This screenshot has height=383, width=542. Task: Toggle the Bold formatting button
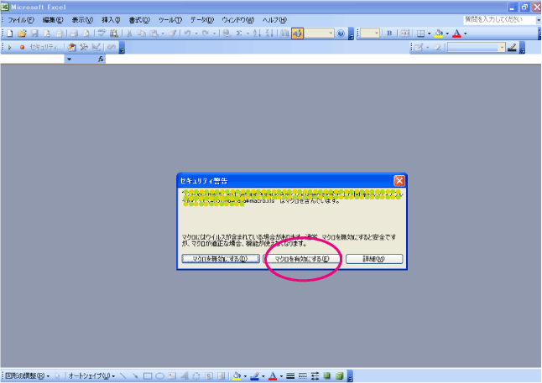click(x=389, y=34)
